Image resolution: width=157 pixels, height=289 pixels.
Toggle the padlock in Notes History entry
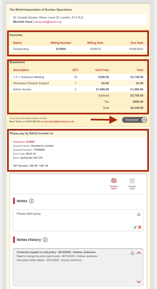tap(132, 253)
